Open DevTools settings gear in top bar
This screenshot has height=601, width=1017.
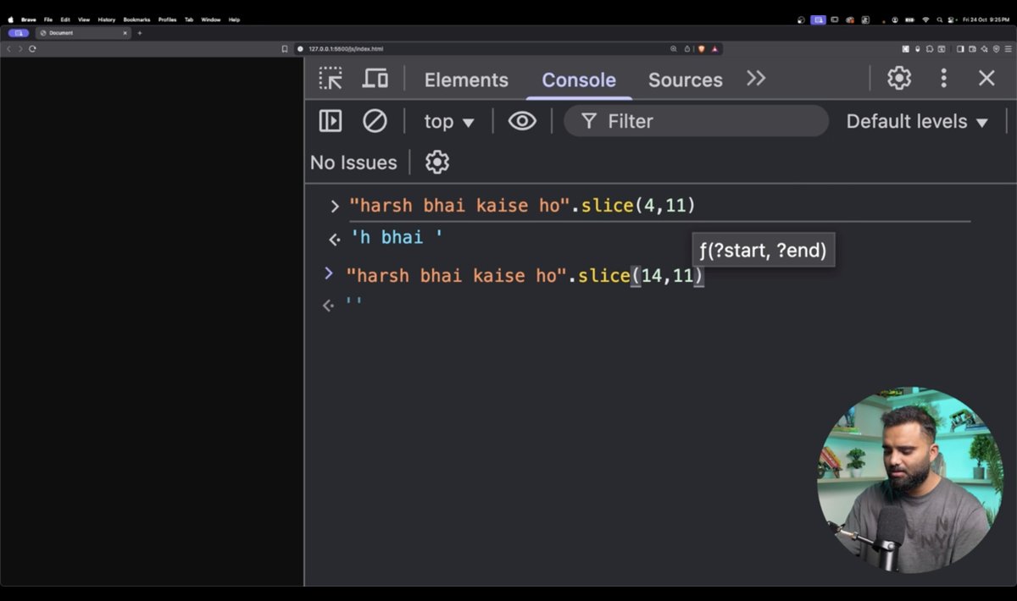coord(899,79)
